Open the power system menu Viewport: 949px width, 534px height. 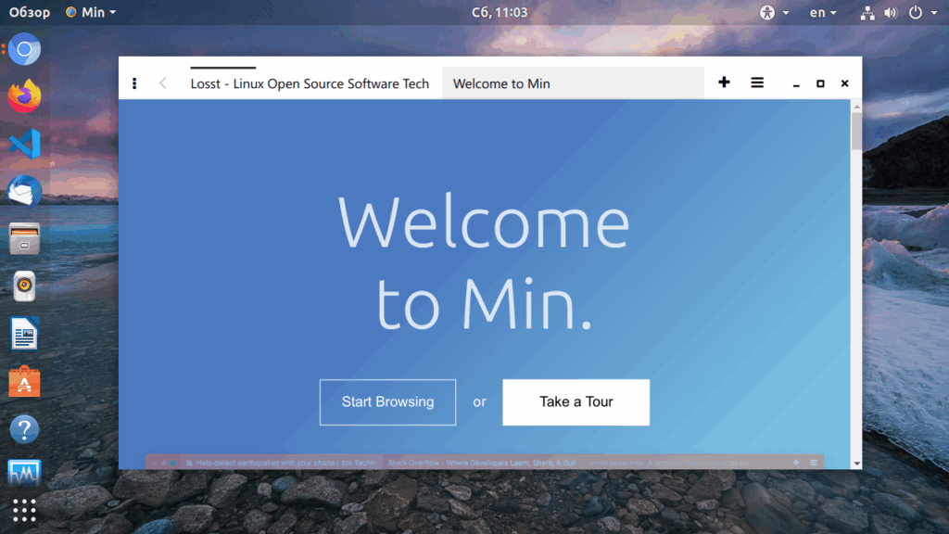tap(923, 12)
